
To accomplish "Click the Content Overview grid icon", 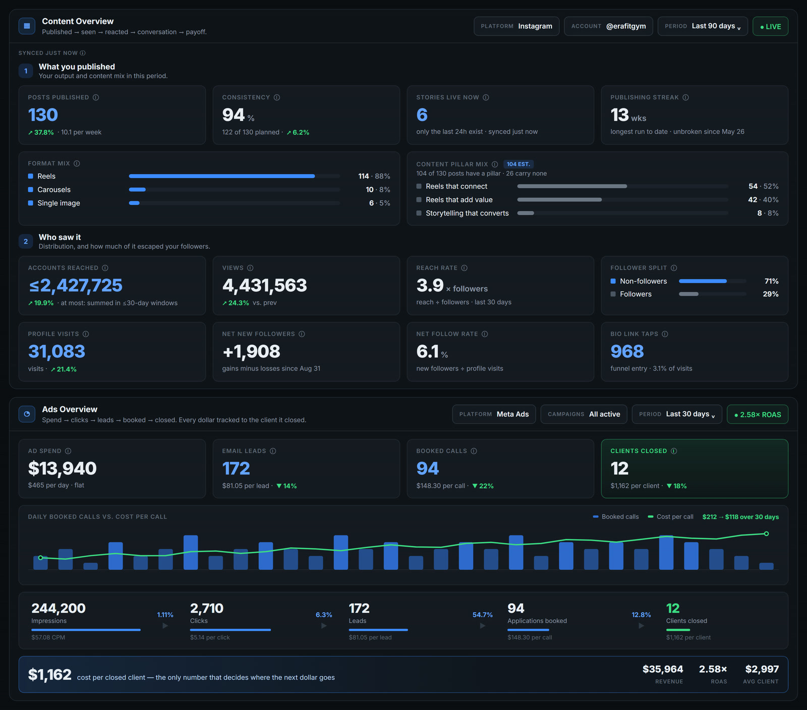I will tap(27, 26).
